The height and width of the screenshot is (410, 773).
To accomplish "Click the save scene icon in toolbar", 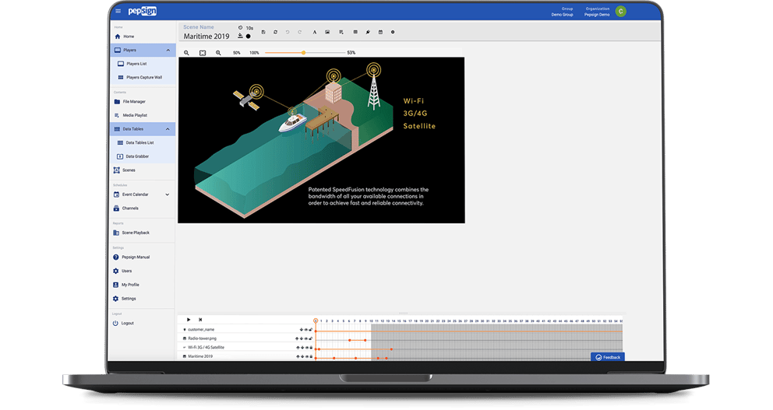I will tap(263, 33).
